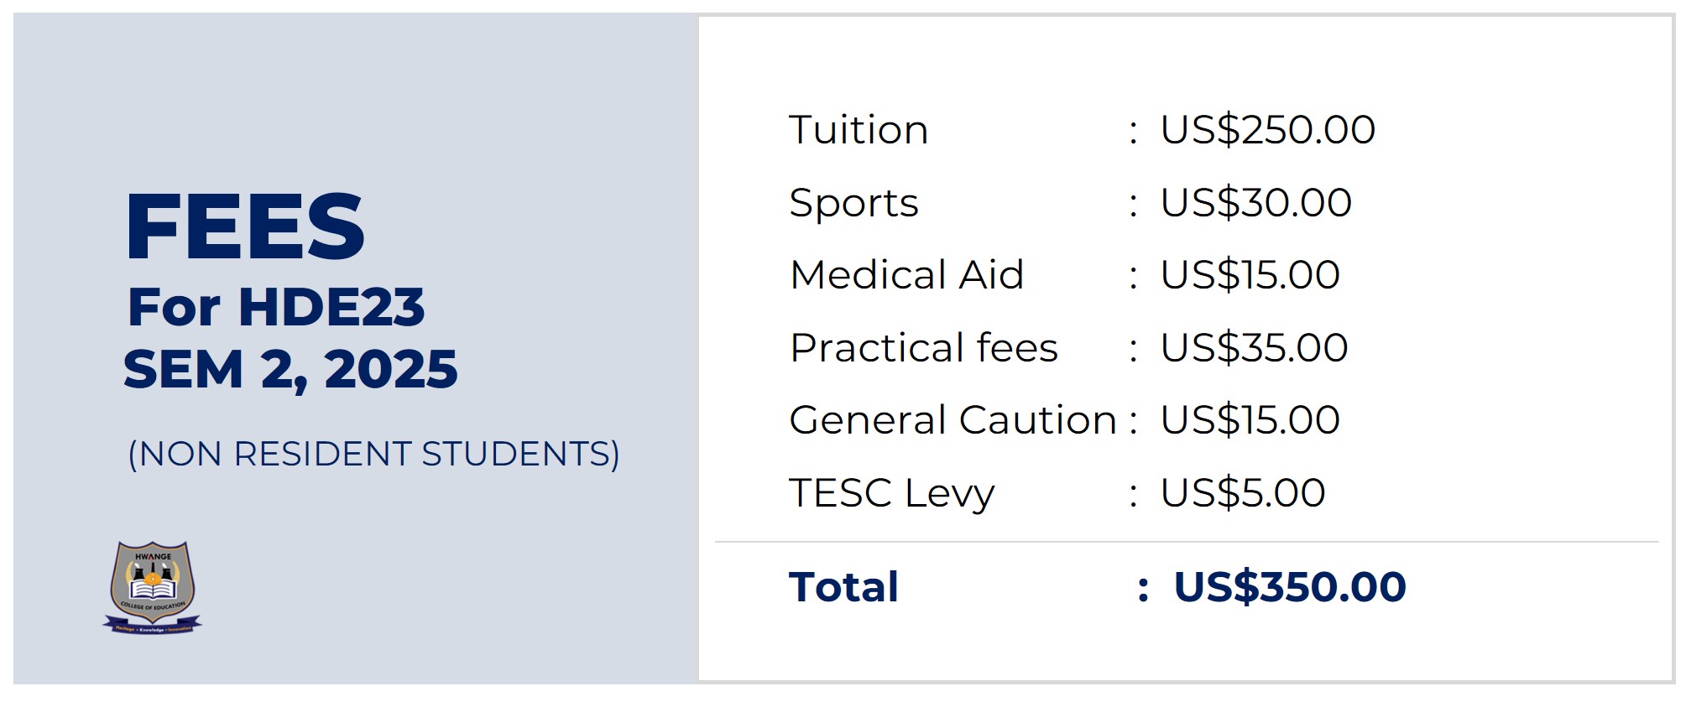Click the US$350.00 total amount
1691x702 pixels.
(x=1289, y=587)
